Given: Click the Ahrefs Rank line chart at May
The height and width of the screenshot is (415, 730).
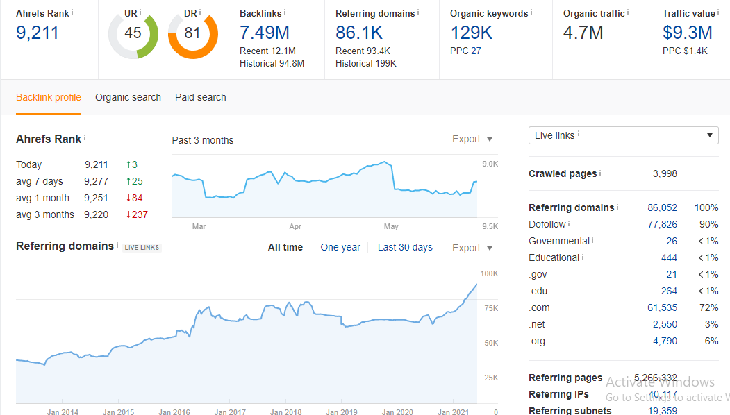Looking at the screenshot, I should pos(391,187).
